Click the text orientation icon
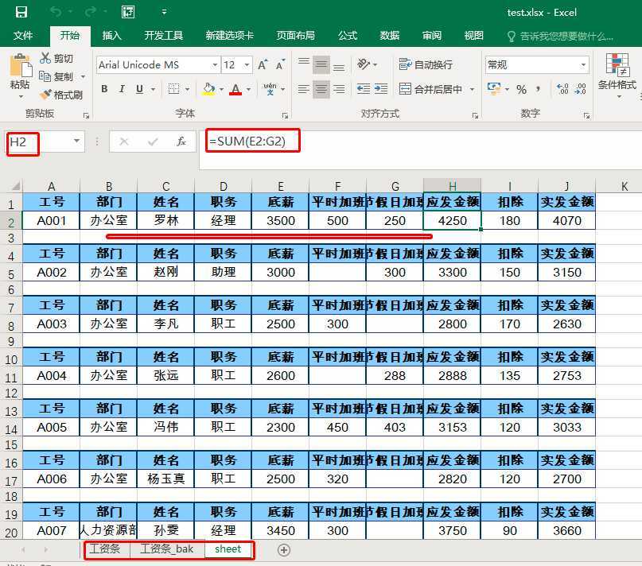This screenshot has width=642, height=566. coord(364,64)
